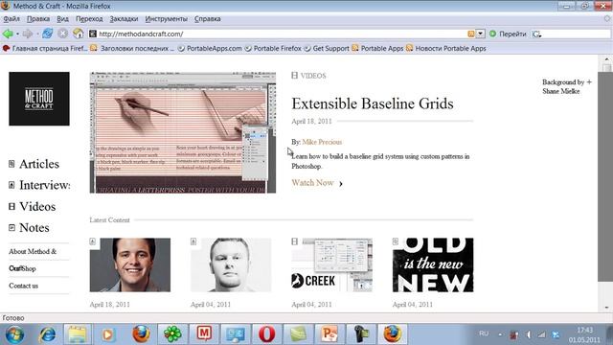Open Windows Media Player taskbar icon
The height and width of the screenshot is (345, 613).
pyautogui.click(x=108, y=334)
